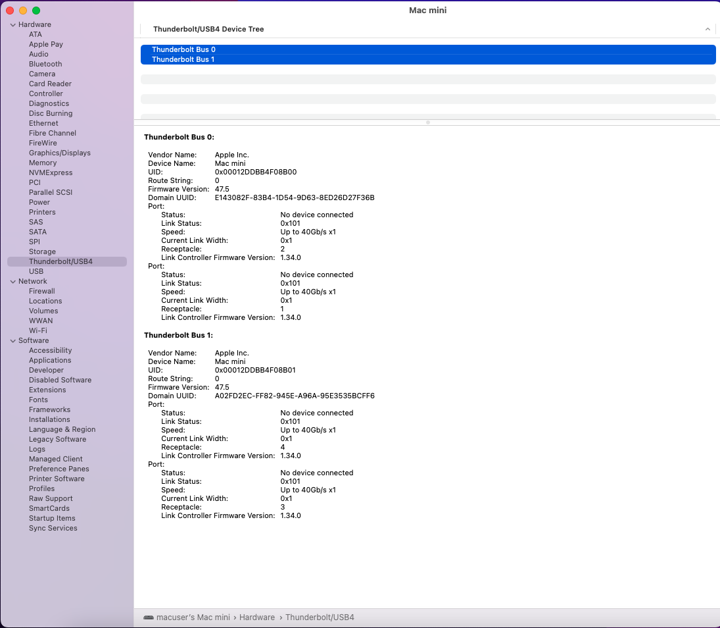Select Volumes under Network

[43, 311]
